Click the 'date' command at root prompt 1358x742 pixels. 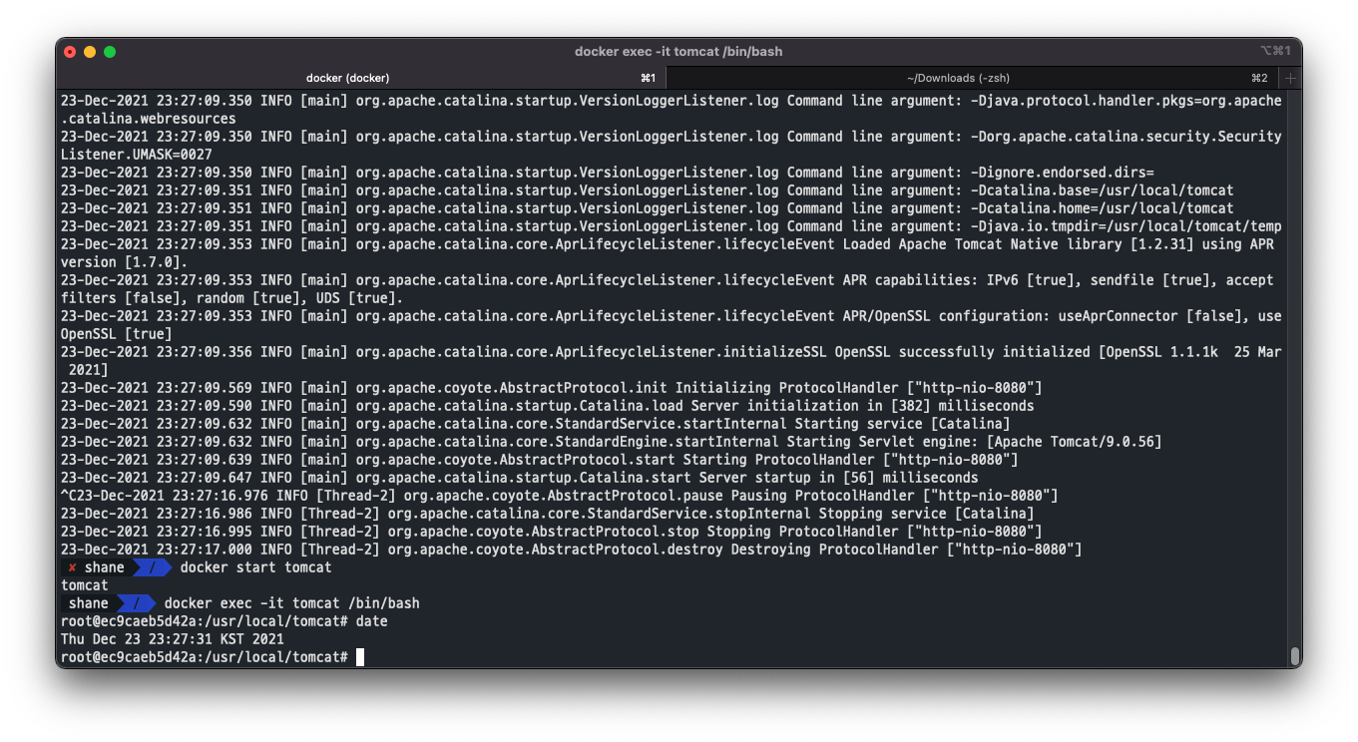point(372,621)
